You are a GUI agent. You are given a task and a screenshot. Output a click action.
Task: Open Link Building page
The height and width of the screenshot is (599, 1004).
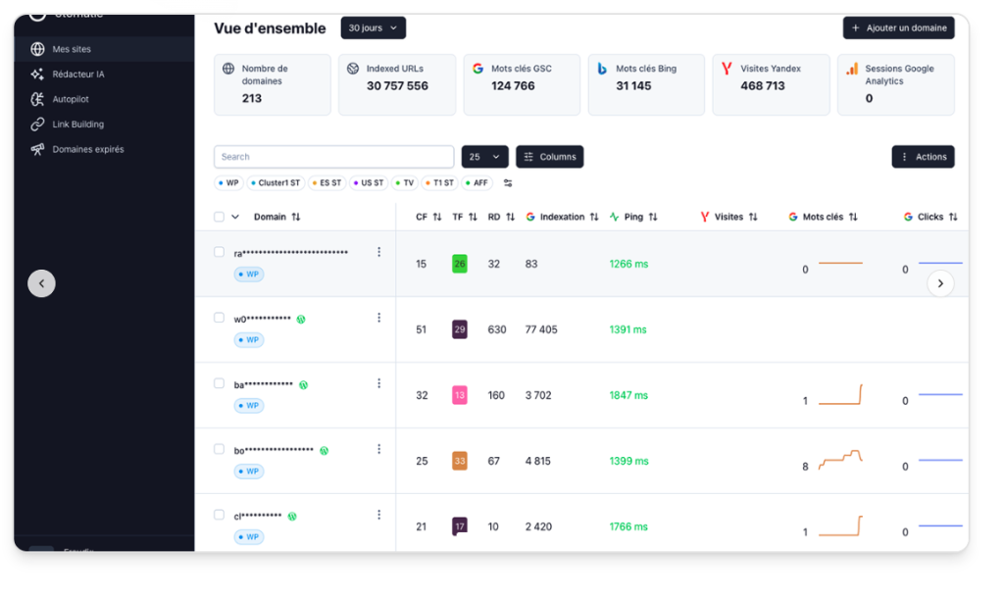click(78, 125)
